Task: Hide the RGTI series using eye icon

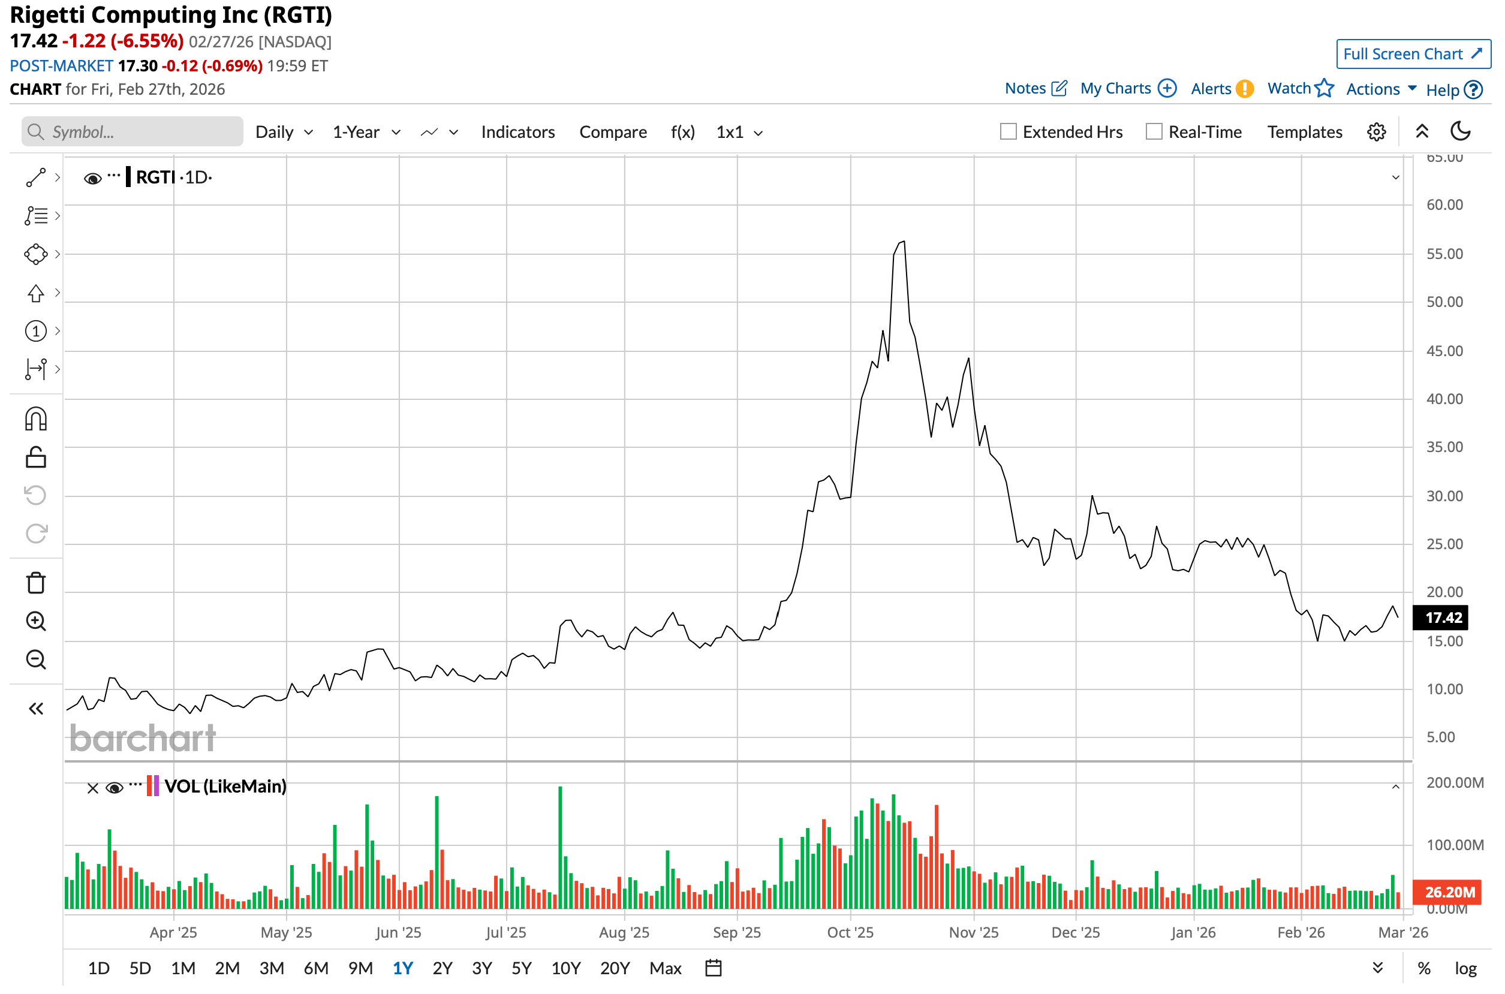Action: [x=92, y=179]
